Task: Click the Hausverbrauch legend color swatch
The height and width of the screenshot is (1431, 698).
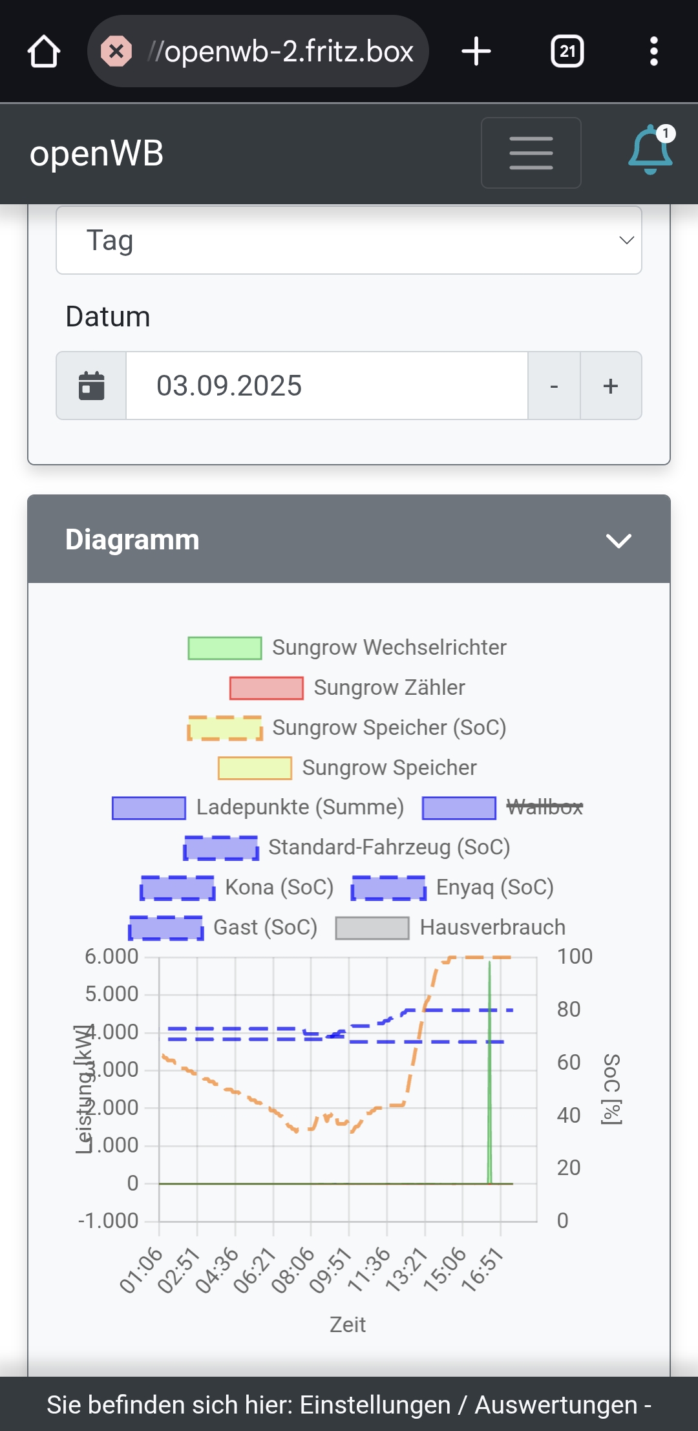Action: click(x=372, y=927)
